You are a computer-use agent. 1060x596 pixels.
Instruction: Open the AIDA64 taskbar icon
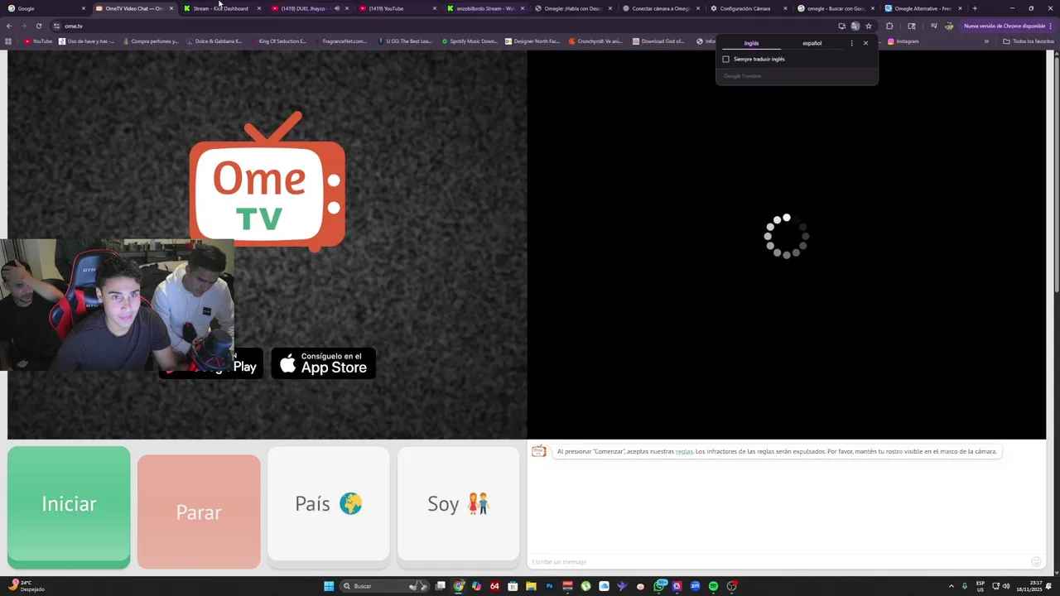494,586
